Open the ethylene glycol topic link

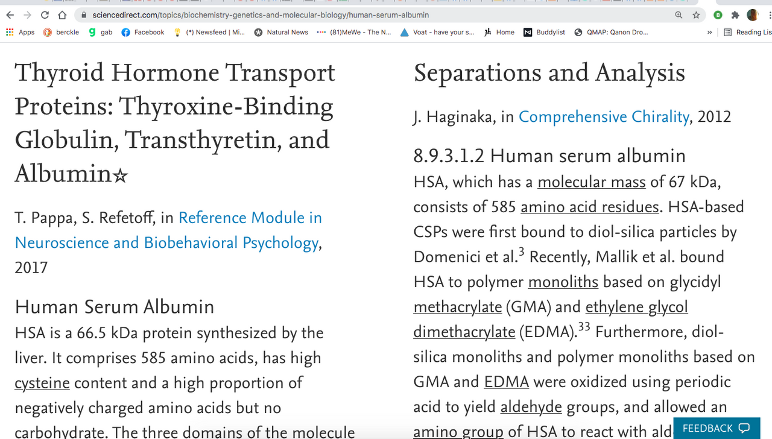[x=637, y=307]
